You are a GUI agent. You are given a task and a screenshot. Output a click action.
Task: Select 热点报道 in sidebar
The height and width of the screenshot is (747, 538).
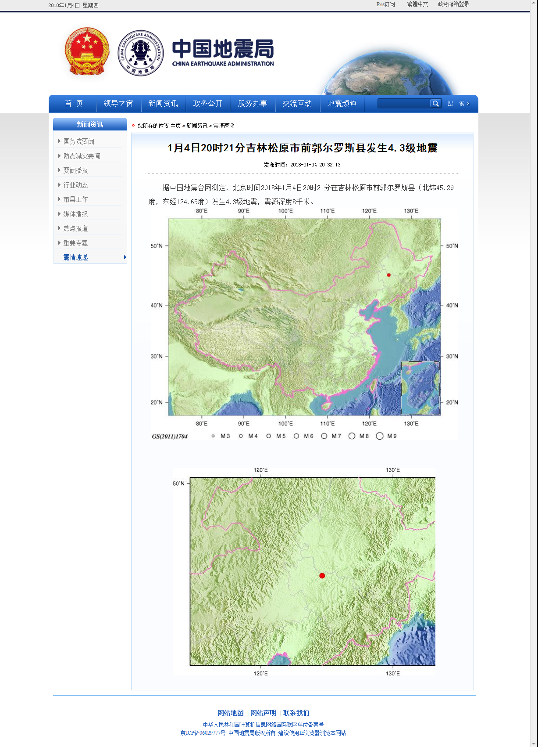point(75,228)
